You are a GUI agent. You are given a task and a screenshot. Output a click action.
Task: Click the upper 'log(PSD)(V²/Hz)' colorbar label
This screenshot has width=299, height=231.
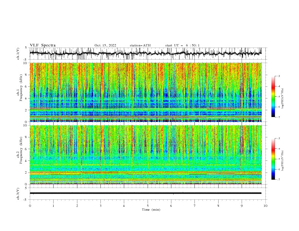coord(282,99)
